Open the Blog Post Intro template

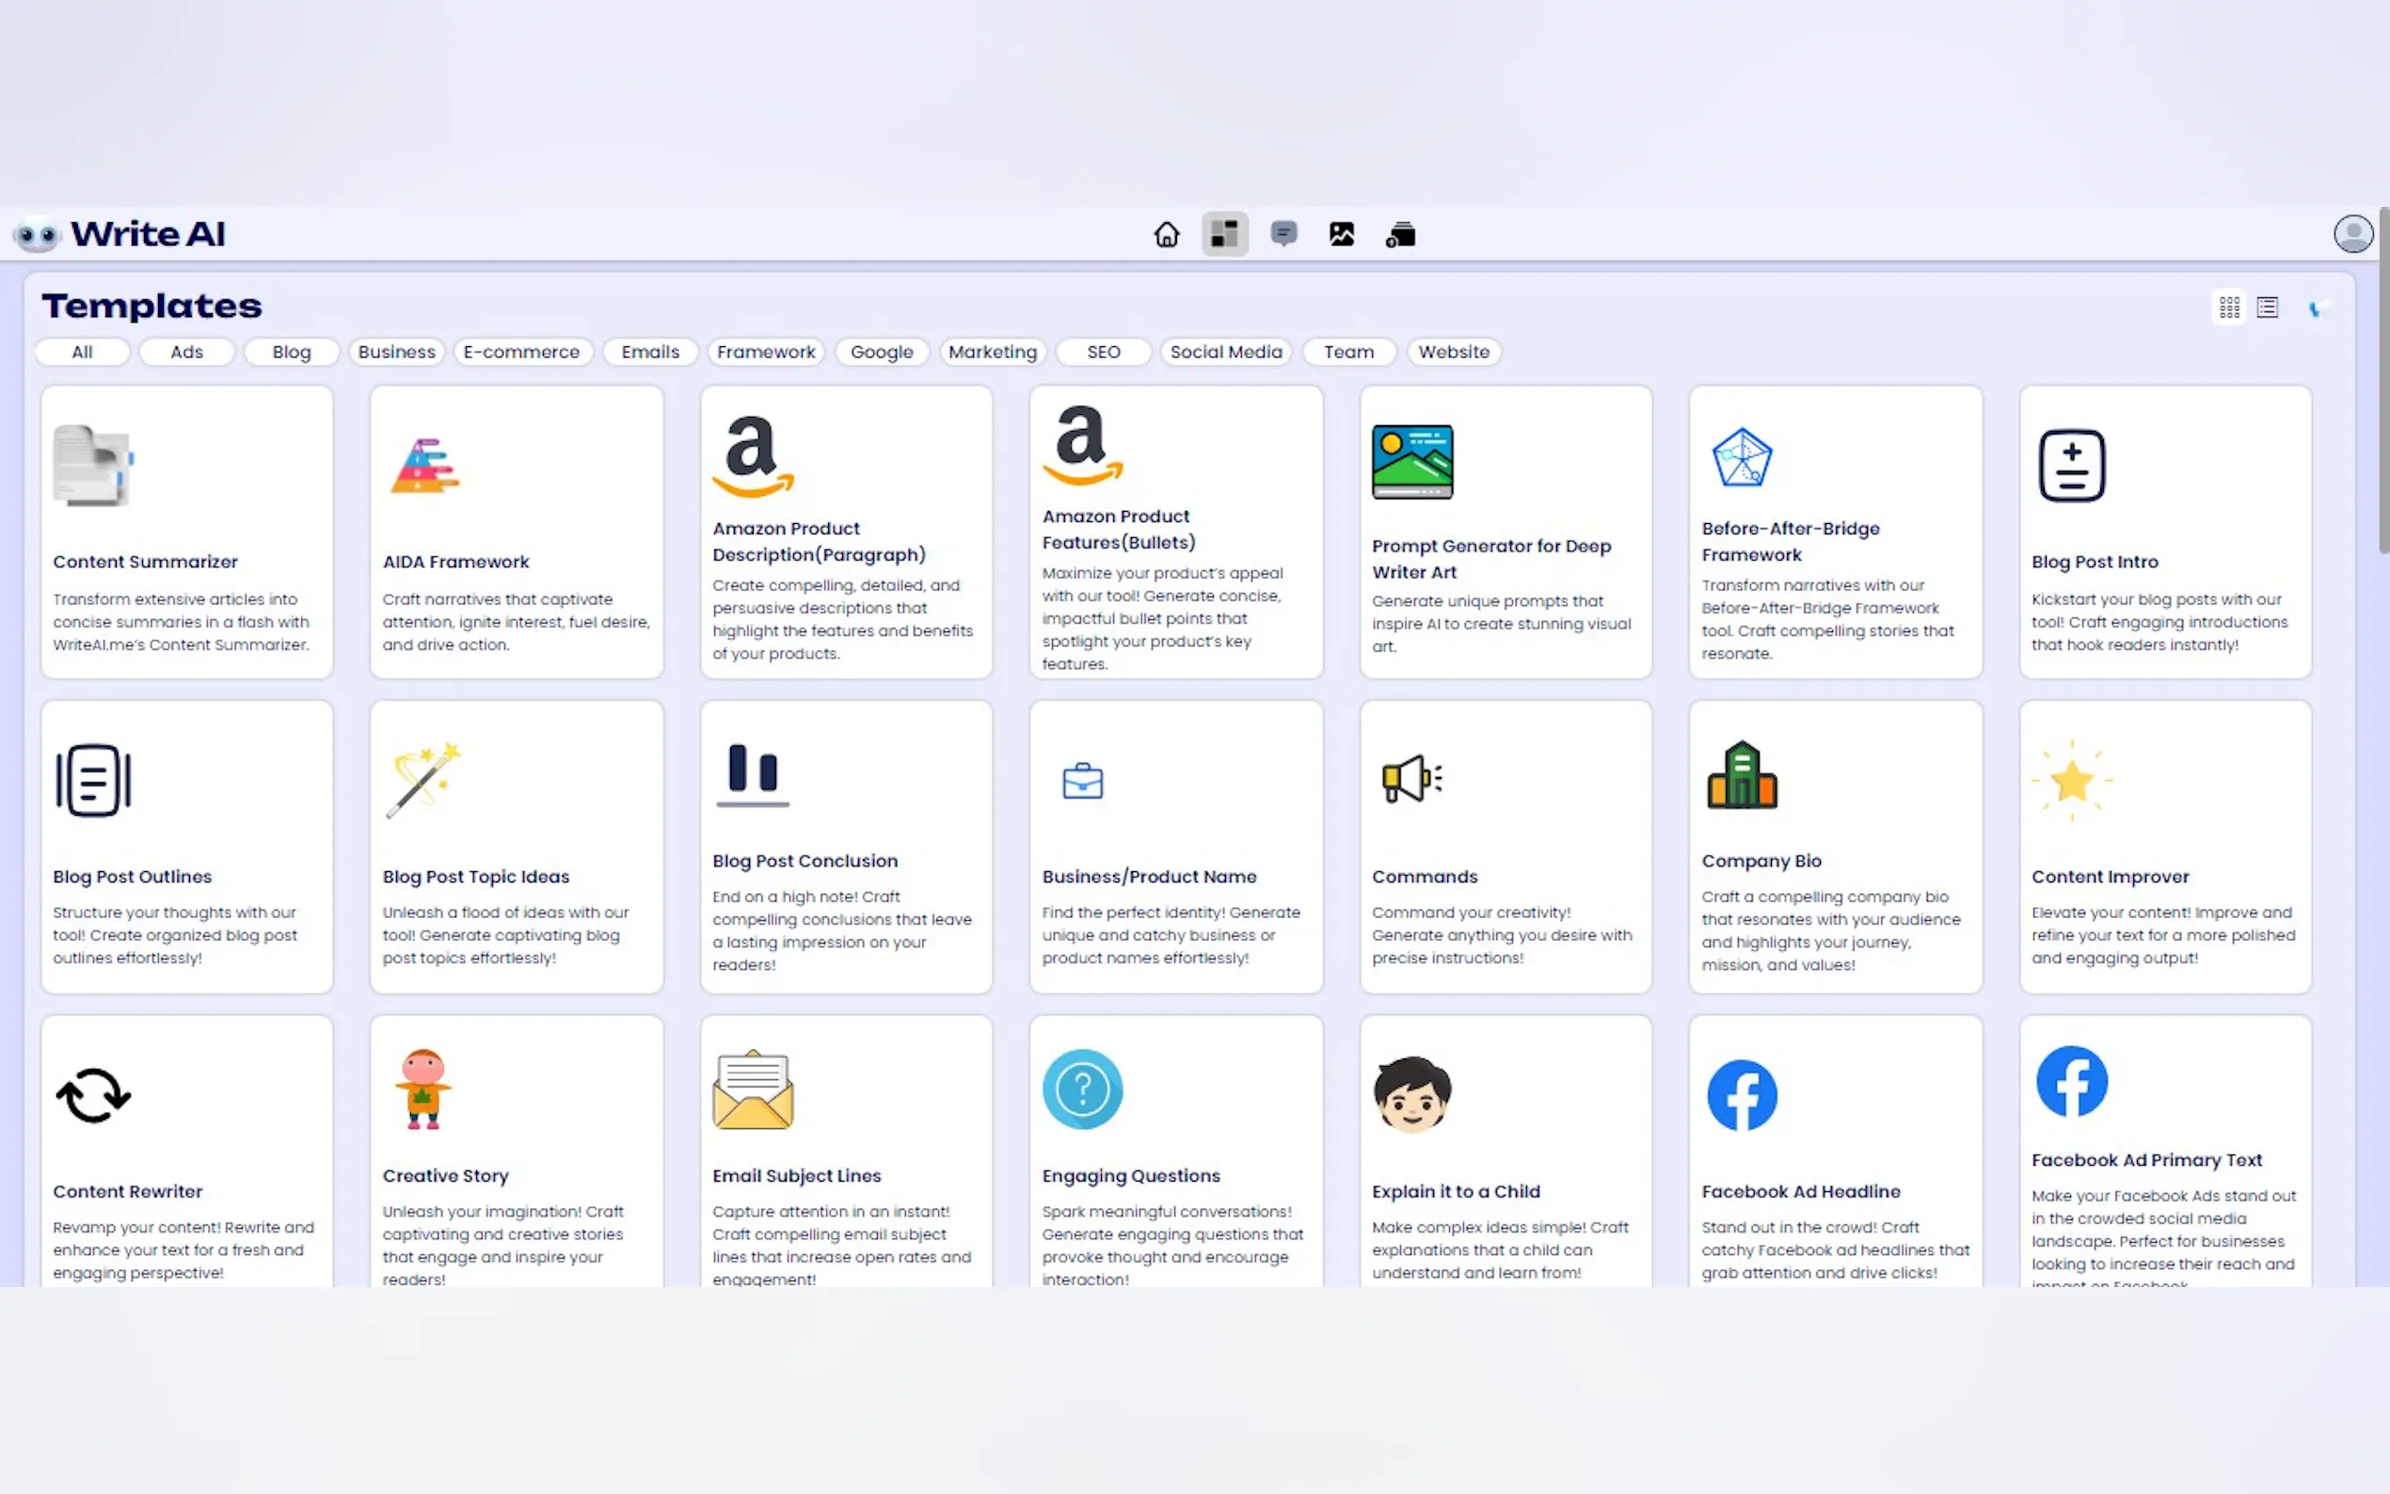click(x=2165, y=532)
